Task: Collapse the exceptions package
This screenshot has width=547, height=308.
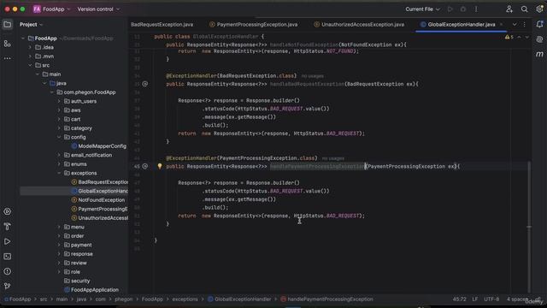Action: pyautogui.click(x=59, y=173)
